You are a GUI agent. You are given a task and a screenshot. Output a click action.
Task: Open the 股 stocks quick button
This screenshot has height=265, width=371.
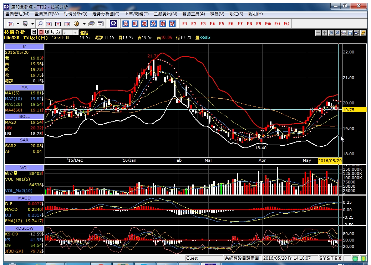(x=126, y=24)
